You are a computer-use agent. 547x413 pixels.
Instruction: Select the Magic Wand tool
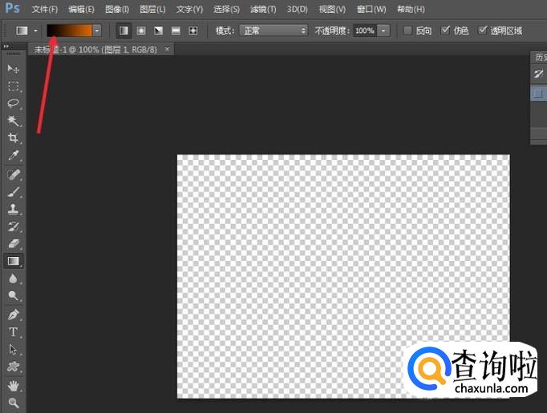(14, 121)
